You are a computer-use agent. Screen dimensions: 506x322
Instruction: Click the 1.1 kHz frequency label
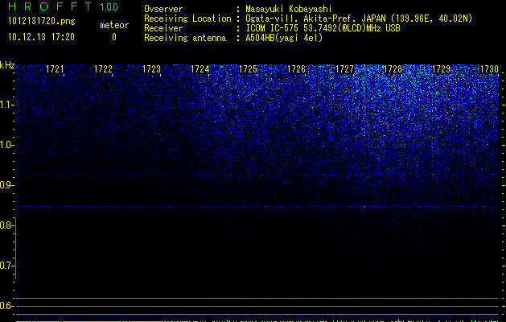point(6,105)
